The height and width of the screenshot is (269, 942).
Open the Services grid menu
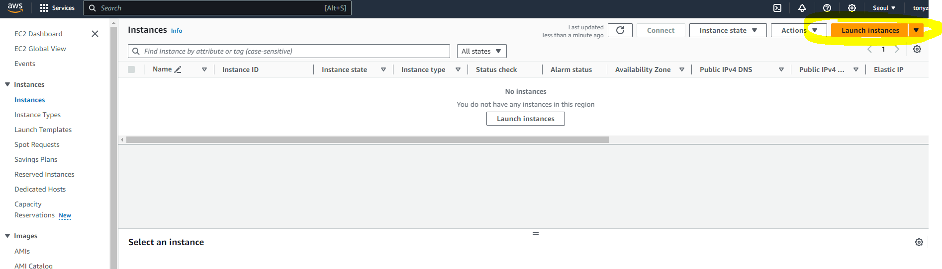coord(57,8)
